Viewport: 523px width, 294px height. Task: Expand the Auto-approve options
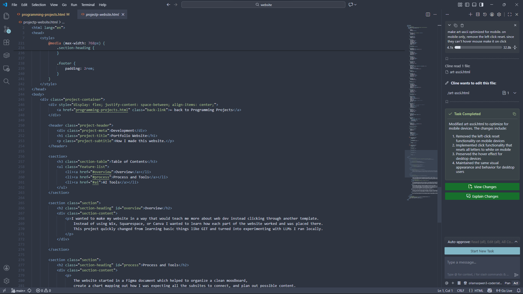pos(516,242)
